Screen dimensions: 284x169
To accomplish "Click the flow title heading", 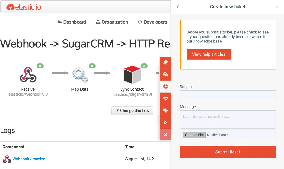I will [85, 44].
